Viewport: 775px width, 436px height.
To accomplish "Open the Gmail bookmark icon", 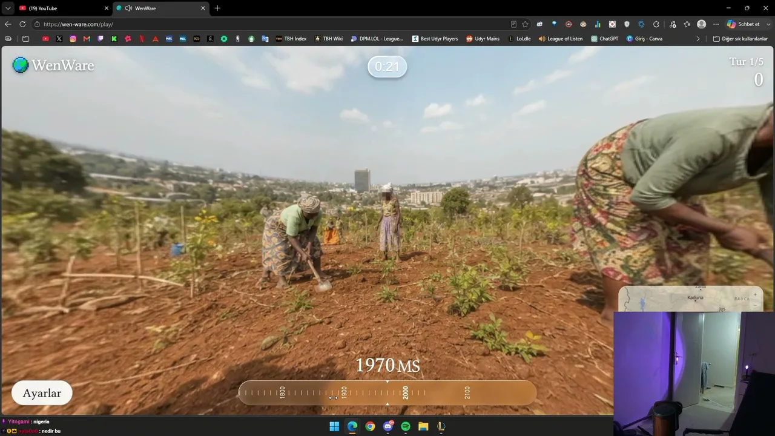I will pyautogui.click(x=87, y=39).
